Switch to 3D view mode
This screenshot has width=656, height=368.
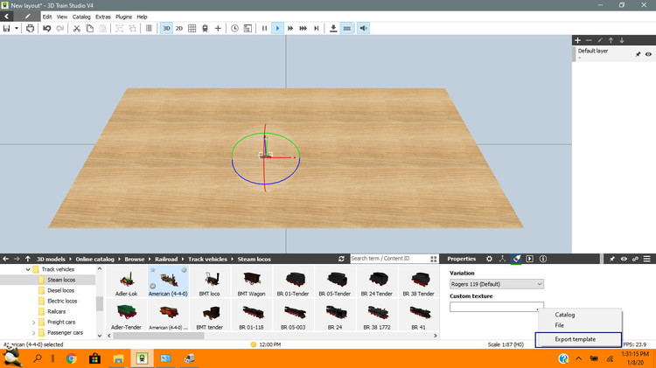(x=166, y=29)
